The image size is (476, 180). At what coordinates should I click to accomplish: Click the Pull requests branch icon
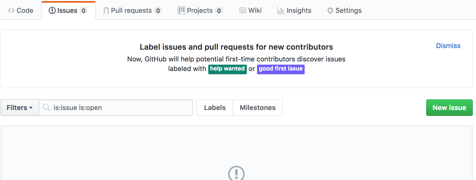click(x=106, y=10)
